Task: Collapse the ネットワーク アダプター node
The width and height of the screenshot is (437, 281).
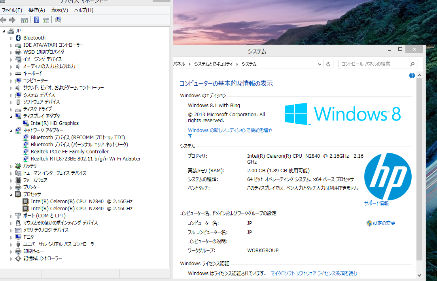Action: point(11,130)
